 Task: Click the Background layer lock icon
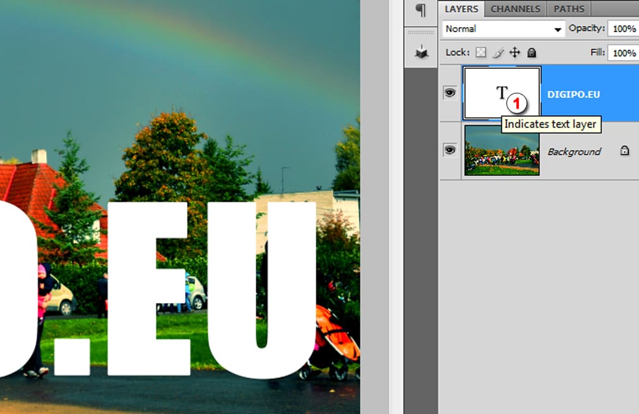[x=624, y=150]
